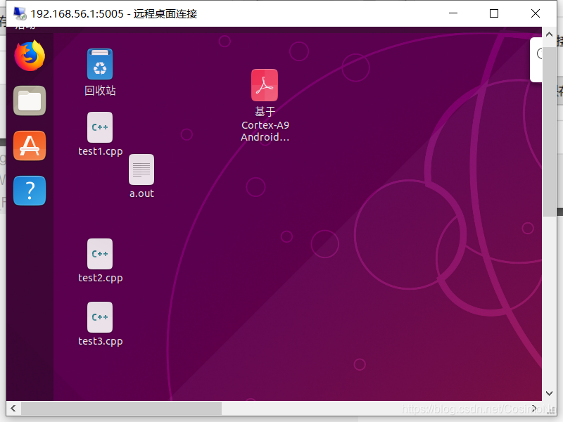Click the horizontal scrollbar thumb
The width and height of the screenshot is (563, 422).
pyautogui.click(x=121, y=409)
